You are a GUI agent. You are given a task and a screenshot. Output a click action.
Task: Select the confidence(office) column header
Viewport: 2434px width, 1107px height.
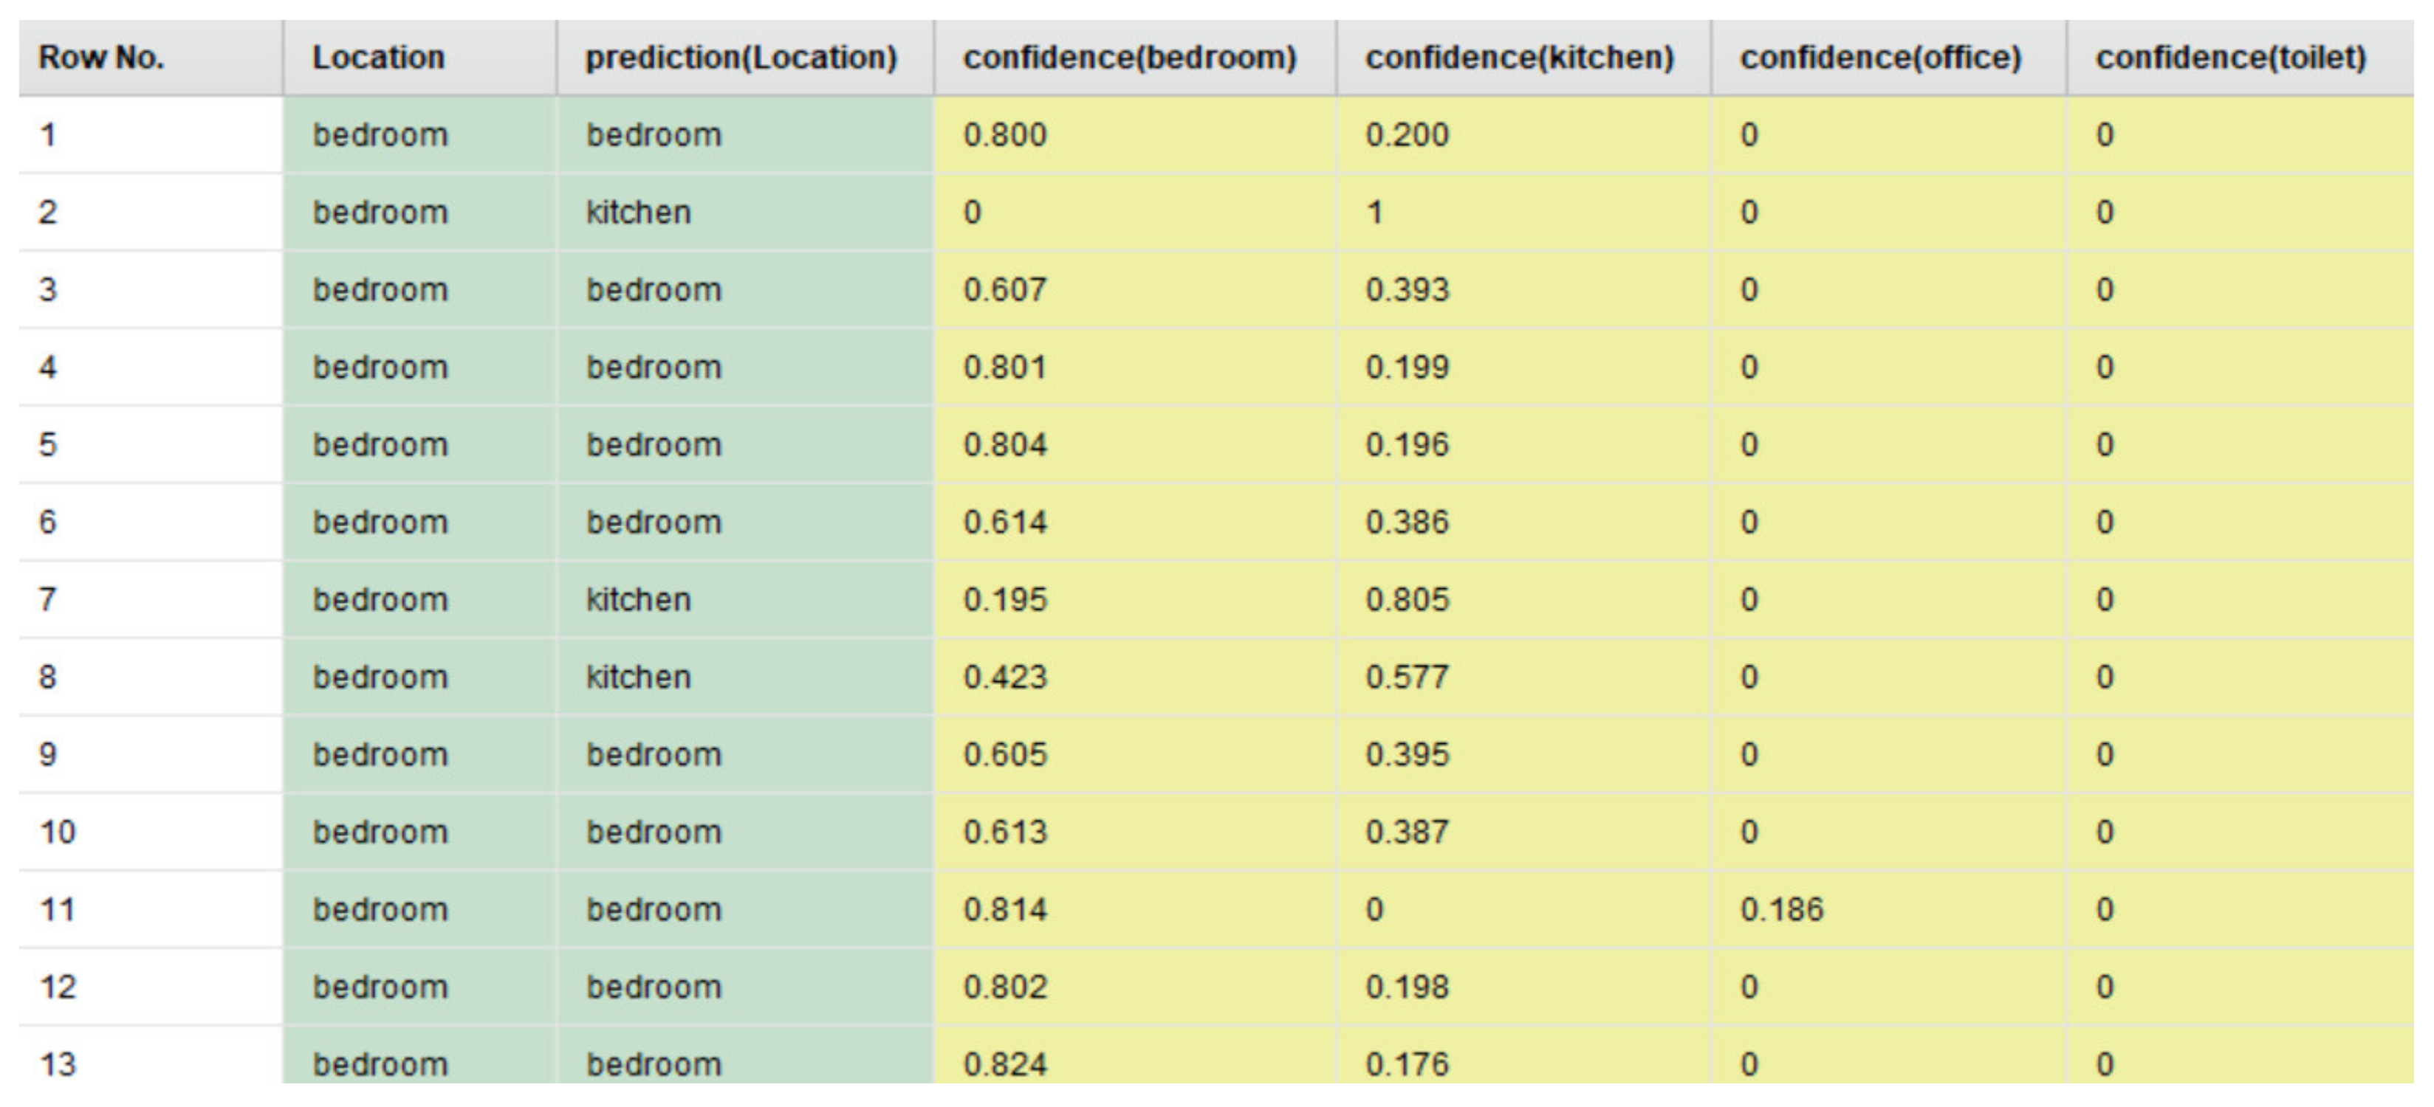click(x=1880, y=58)
